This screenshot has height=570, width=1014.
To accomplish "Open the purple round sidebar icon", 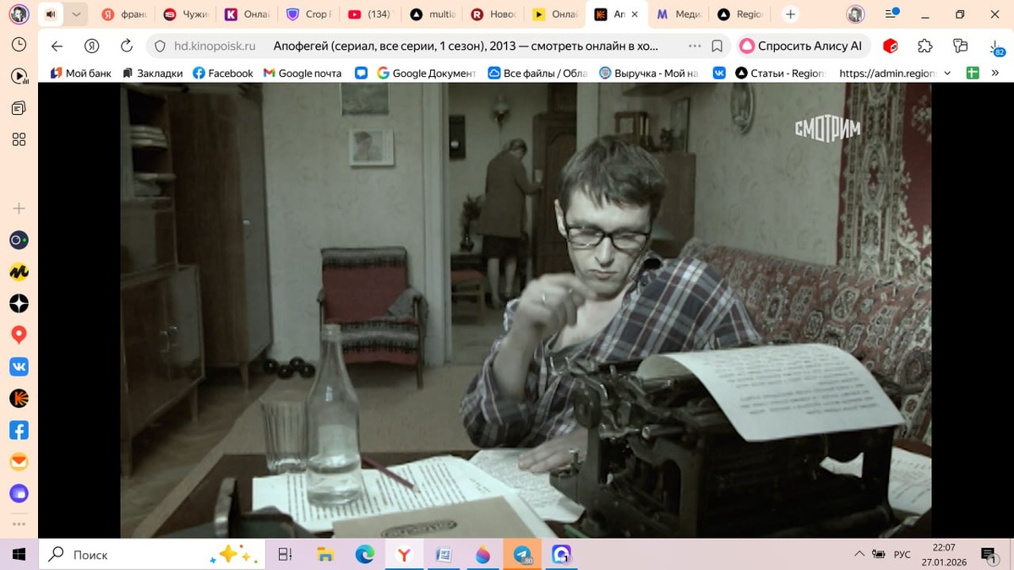I will 19,493.
